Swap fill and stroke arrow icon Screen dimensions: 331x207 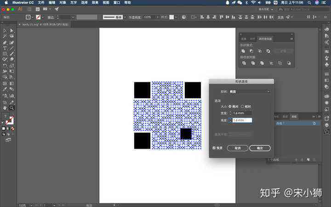pyautogui.click(x=13, y=116)
